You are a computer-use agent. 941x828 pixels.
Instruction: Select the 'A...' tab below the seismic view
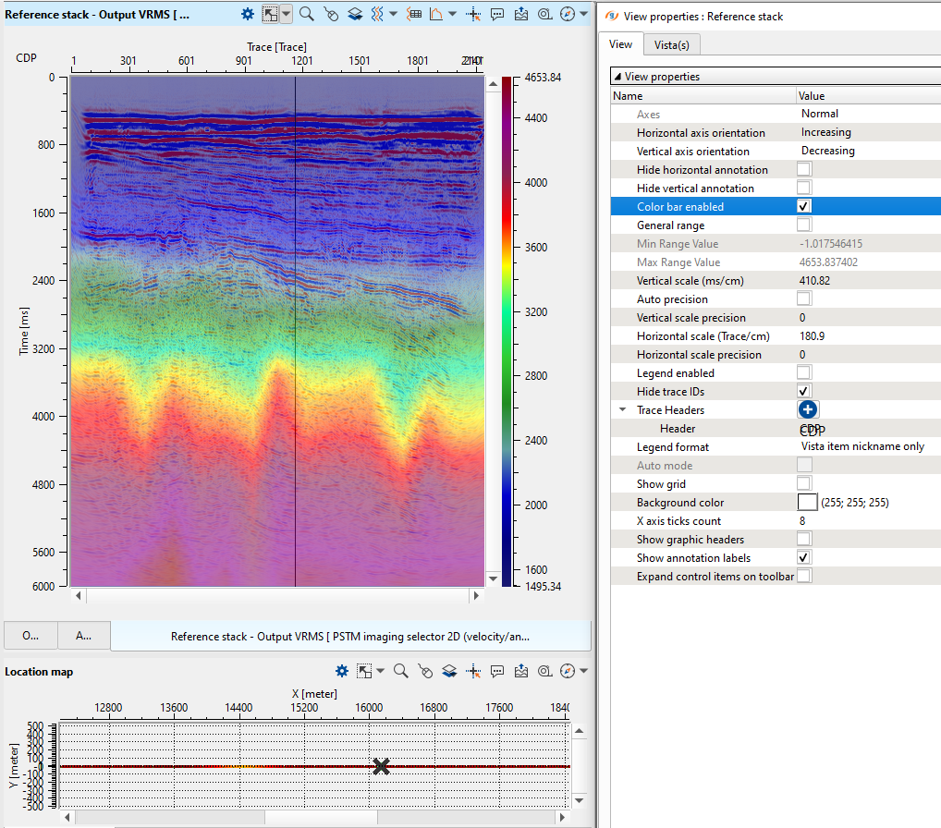tap(83, 636)
